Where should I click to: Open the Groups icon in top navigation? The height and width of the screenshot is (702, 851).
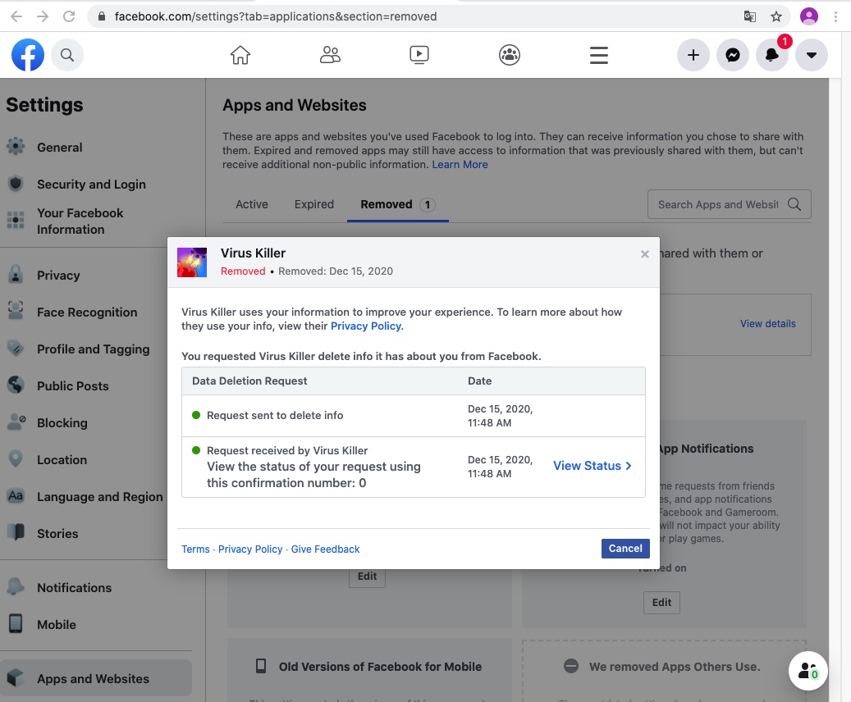tap(509, 55)
